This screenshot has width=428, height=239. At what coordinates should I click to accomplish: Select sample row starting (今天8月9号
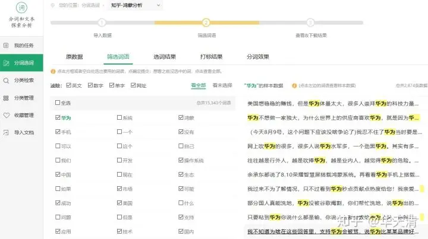click(335, 132)
